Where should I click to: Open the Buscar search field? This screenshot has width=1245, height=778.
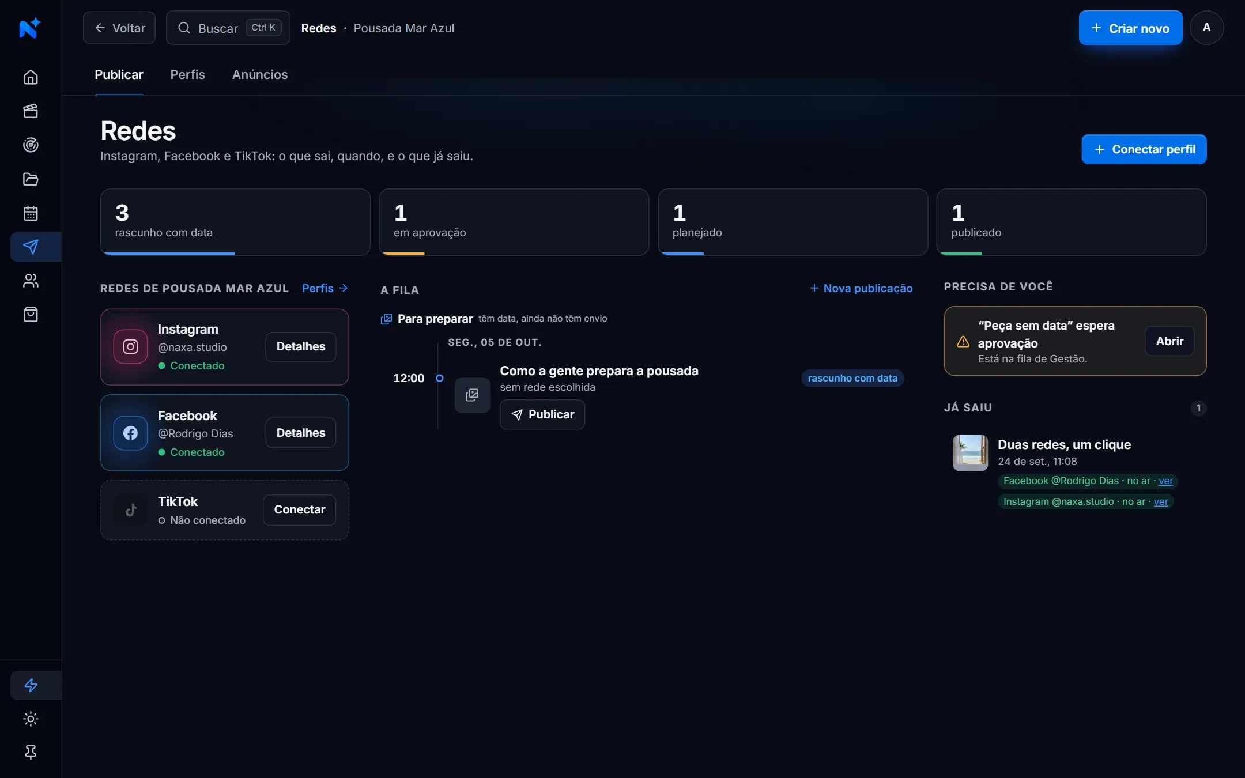[228, 28]
